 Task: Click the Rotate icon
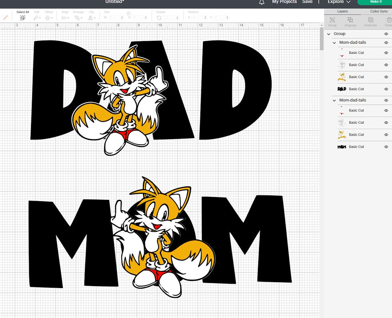(x=159, y=18)
